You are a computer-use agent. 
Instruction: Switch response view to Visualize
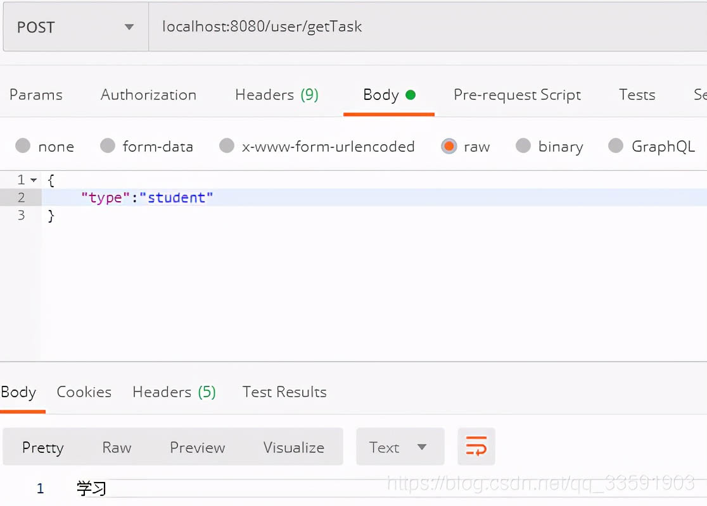point(294,447)
